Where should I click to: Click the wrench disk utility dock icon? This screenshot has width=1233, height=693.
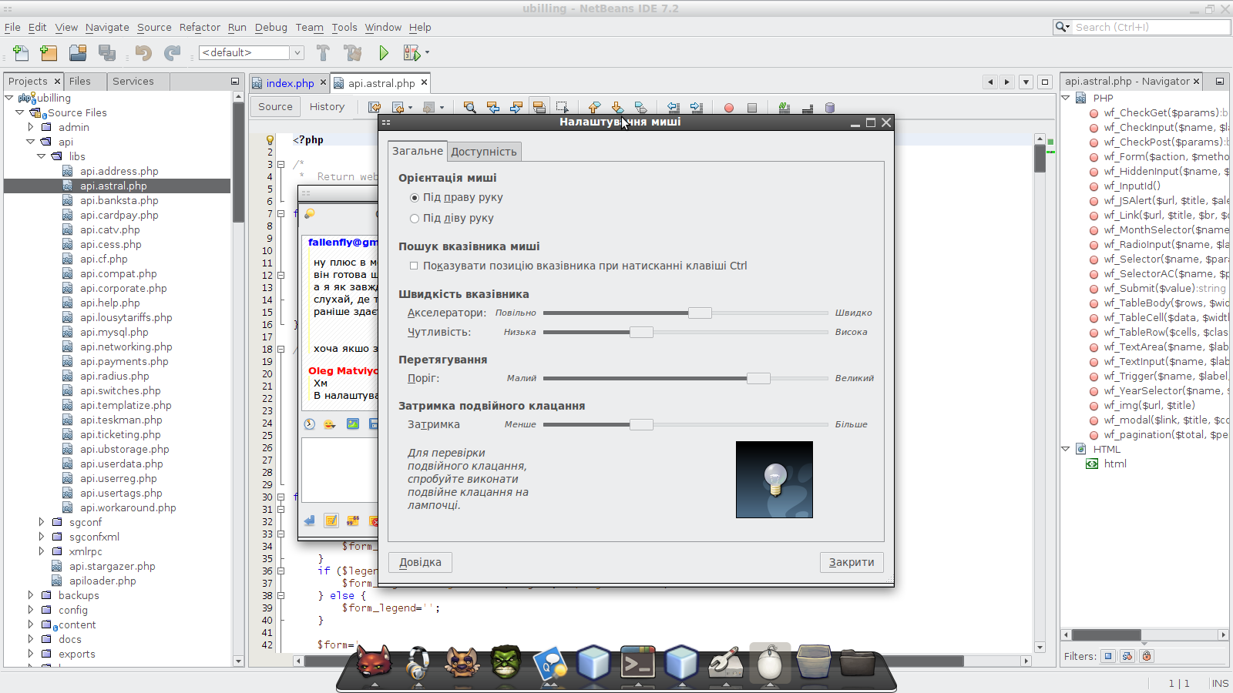(x=726, y=662)
